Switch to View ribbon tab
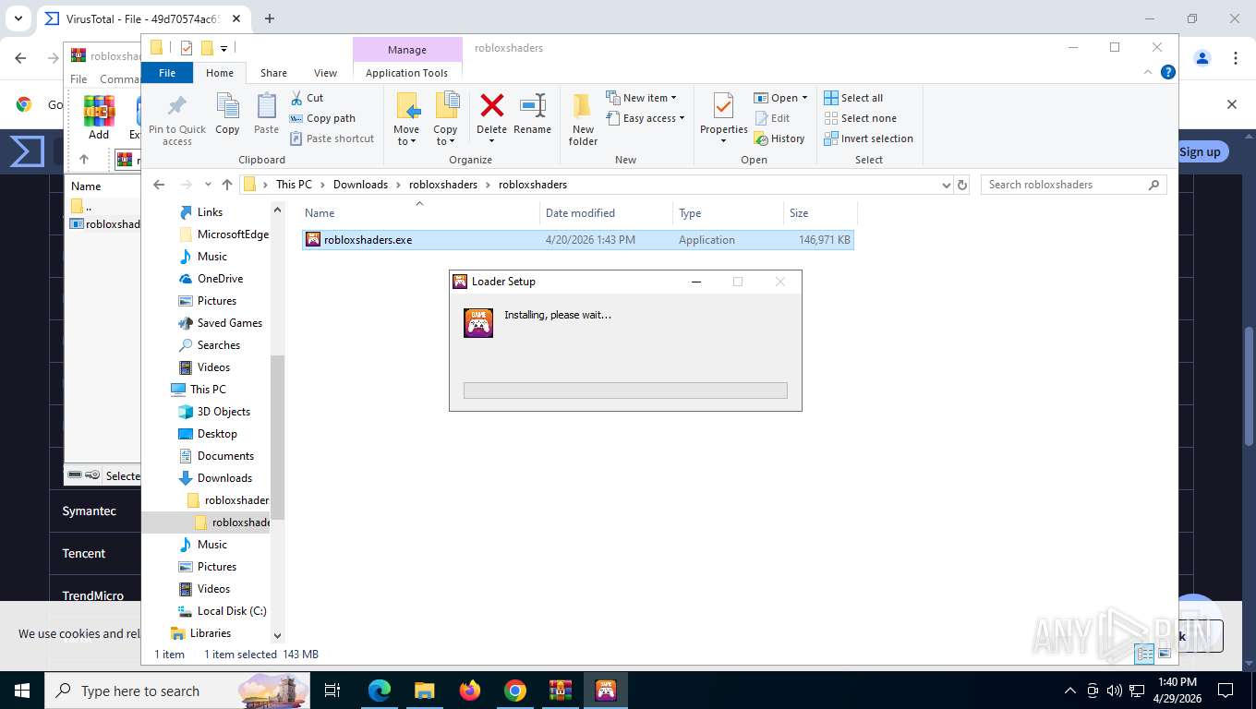This screenshot has height=709, width=1256. coord(325,73)
